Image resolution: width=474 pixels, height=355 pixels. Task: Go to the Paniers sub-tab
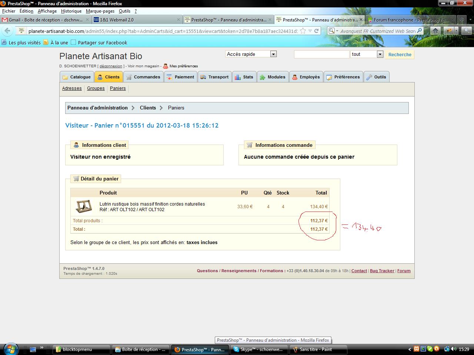[x=118, y=88]
